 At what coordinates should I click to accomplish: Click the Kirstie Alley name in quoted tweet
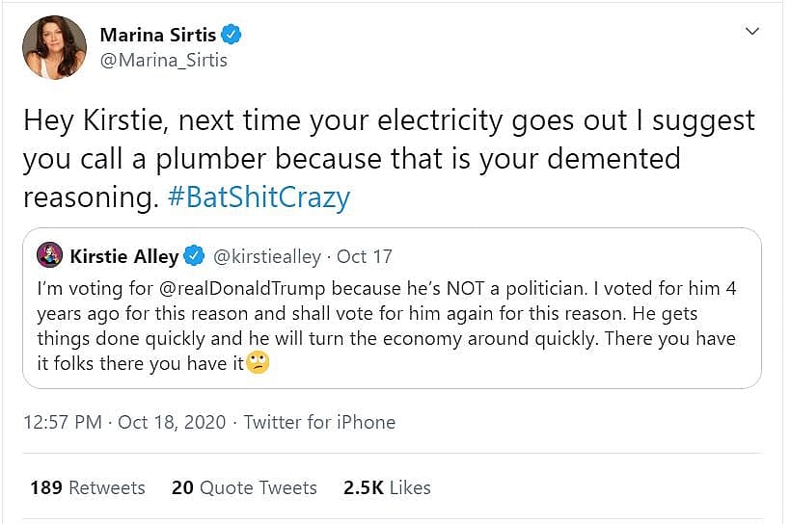pyautogui.click(x=123, y=256)
